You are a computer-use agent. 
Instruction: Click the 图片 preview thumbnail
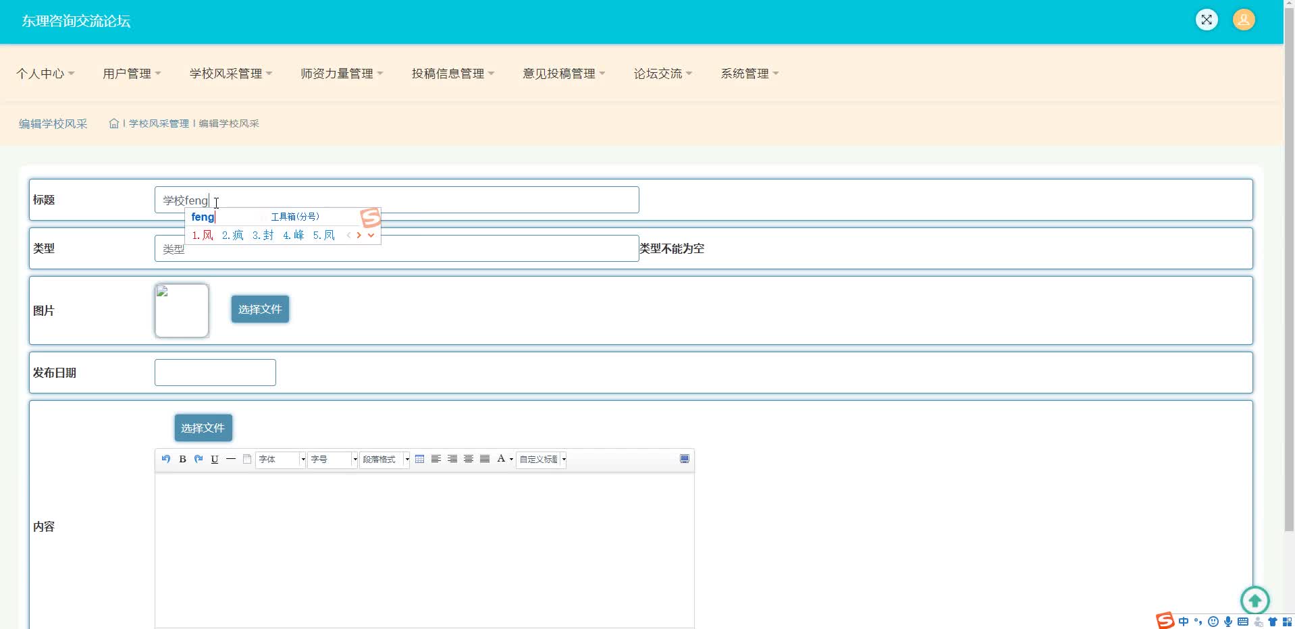[182, 310]
